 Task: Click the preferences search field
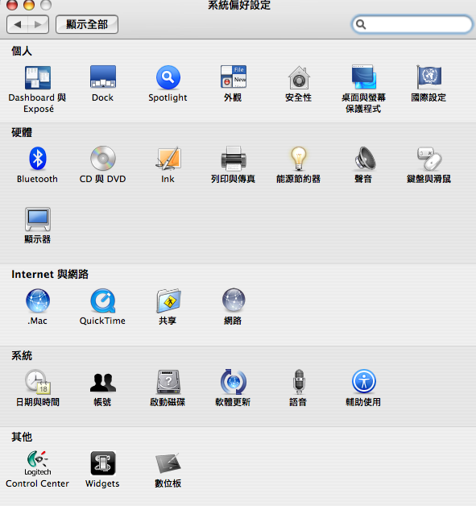[x=412, y=24]
